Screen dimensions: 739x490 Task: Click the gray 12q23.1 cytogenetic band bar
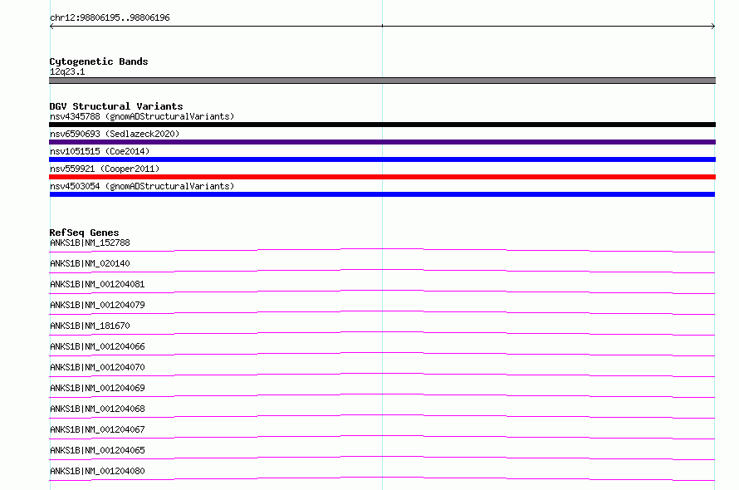[x=382, y=81]
